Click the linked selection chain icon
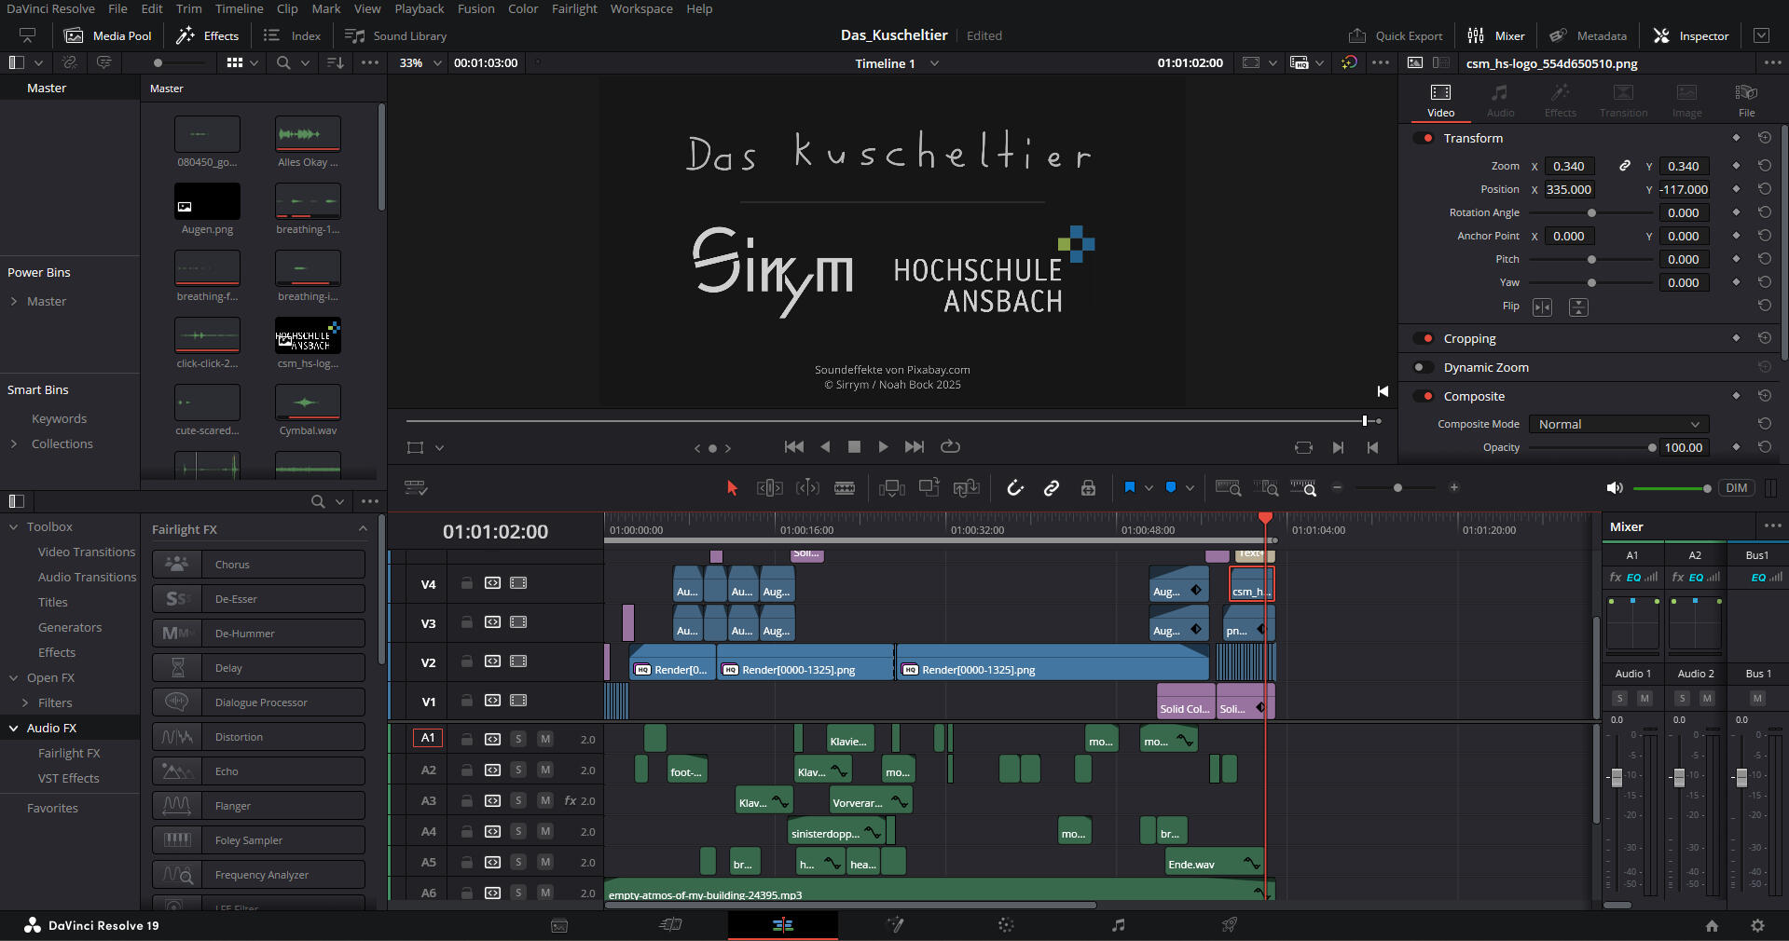Viewport: 1789px width, 941px height. coord(1052,488)
